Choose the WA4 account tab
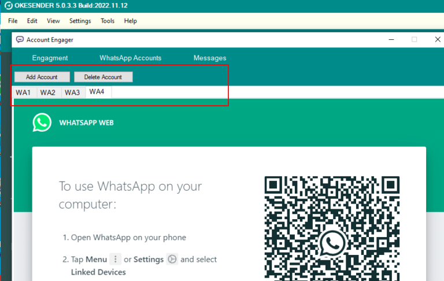 [97, 92]
